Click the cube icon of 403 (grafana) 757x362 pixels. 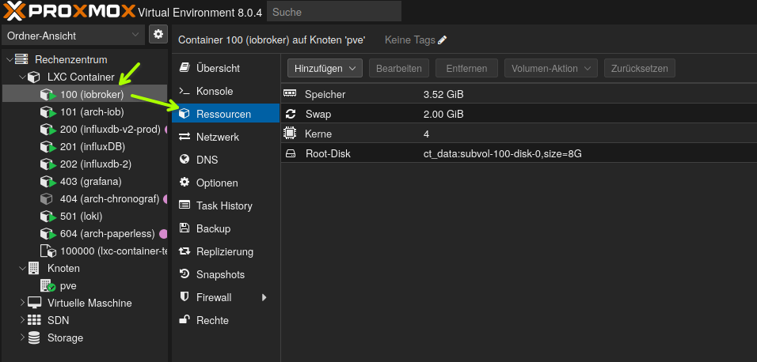pos(48,182)
